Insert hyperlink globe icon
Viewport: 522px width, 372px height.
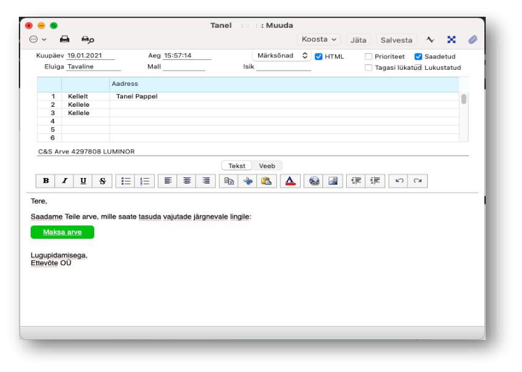coord(313,181)
